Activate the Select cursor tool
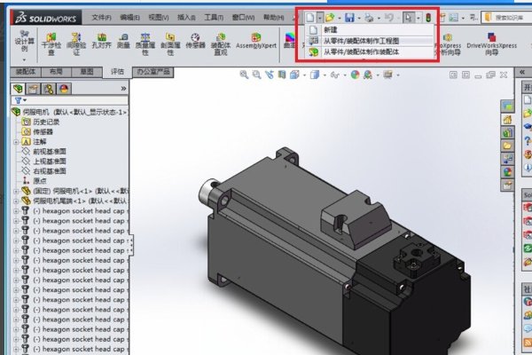This screenshot has height=355, width=532. [409, 18]
